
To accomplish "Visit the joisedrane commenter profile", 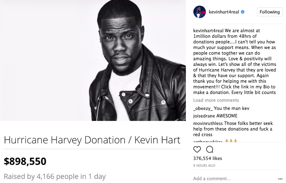I will (x=204, y=116).
